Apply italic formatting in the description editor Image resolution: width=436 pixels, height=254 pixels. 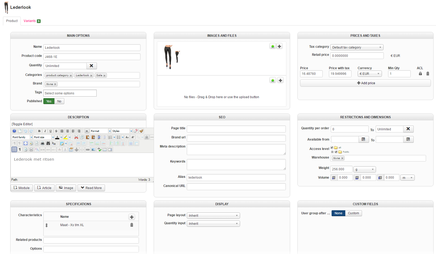[x=45, y=131]
